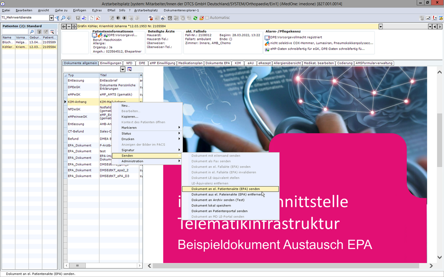Screen dimensions: 444x277
Task: Open the TI_Mehrwertdienste dropdown
Action: (x=51, y=18)
